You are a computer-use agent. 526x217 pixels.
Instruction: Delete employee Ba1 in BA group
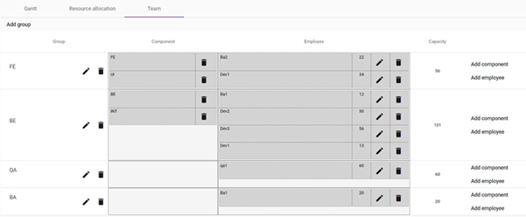(398, 198)
